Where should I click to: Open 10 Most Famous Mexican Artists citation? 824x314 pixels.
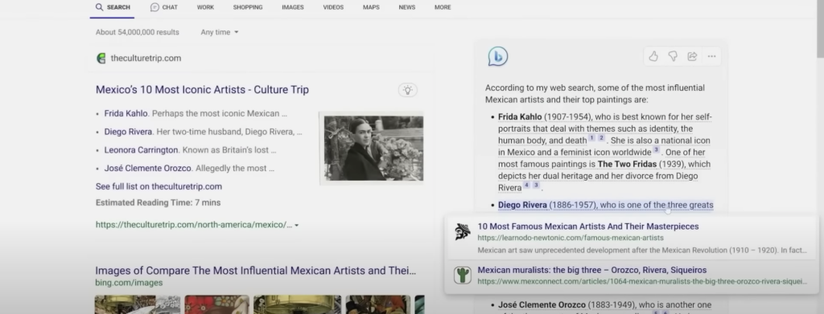[x=588, y=226]
